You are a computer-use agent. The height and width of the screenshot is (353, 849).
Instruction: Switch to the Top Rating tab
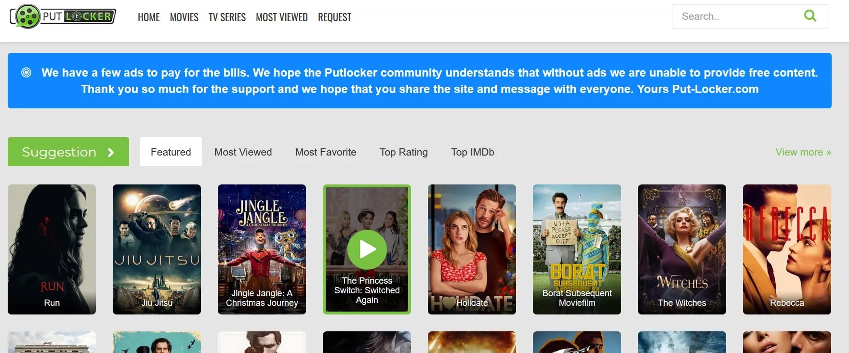tap(404, 152)
